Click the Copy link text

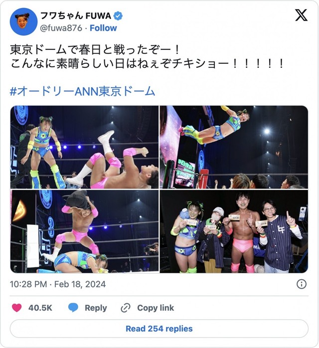pos(156,308)
